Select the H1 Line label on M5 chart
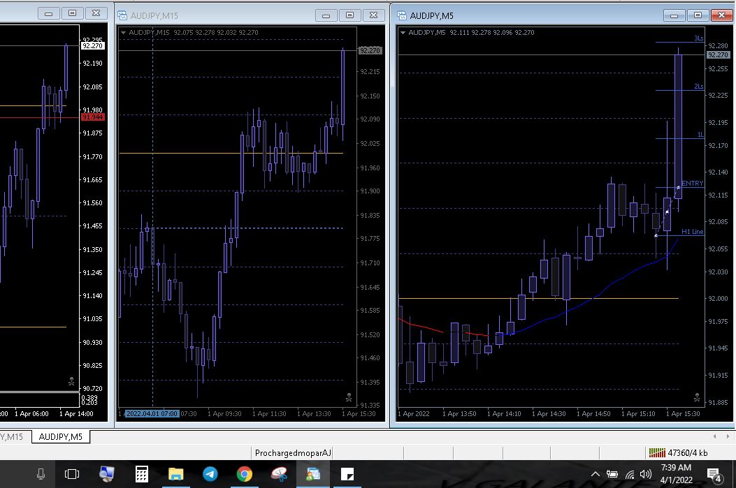 (x=693, y=232)
